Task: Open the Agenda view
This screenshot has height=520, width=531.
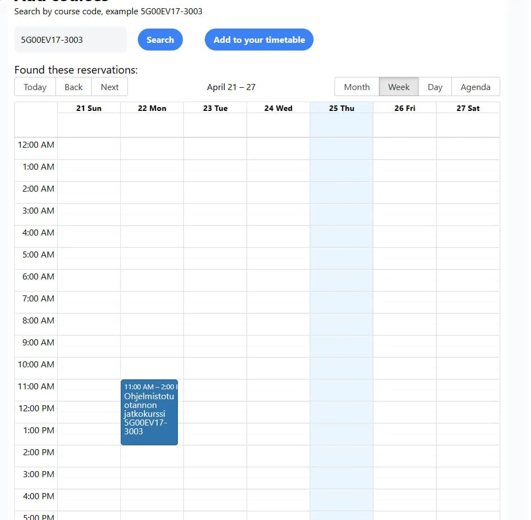Action: pos(476,87)
